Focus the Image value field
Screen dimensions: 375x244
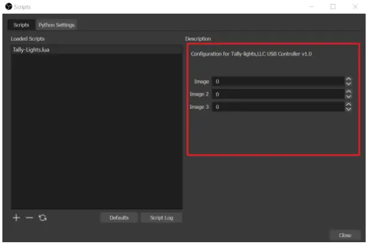pyautogui.click(x=278, y=81)
